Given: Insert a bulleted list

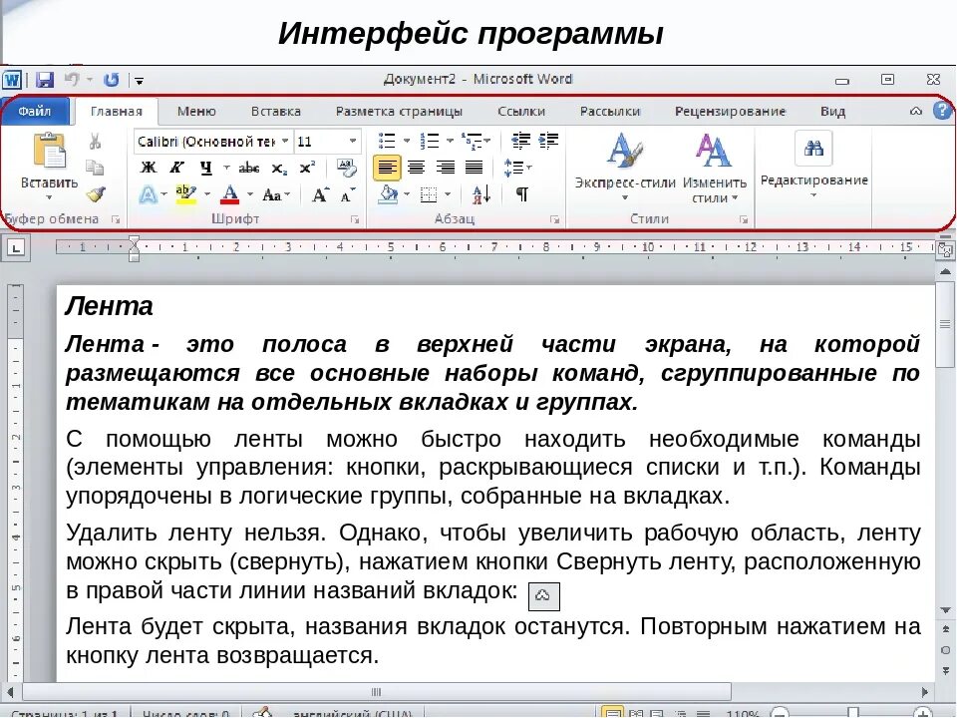Looking at the screenshot, I should click(x=387, y=141).
